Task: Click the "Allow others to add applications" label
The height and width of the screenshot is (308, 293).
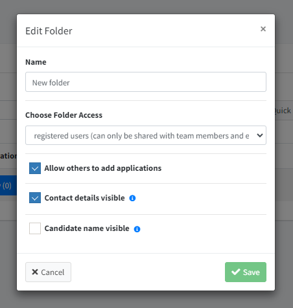Action: tap(103, 168)
